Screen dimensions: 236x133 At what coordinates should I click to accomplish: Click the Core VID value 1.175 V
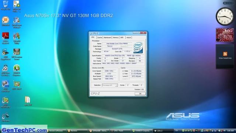coord(127,52)
